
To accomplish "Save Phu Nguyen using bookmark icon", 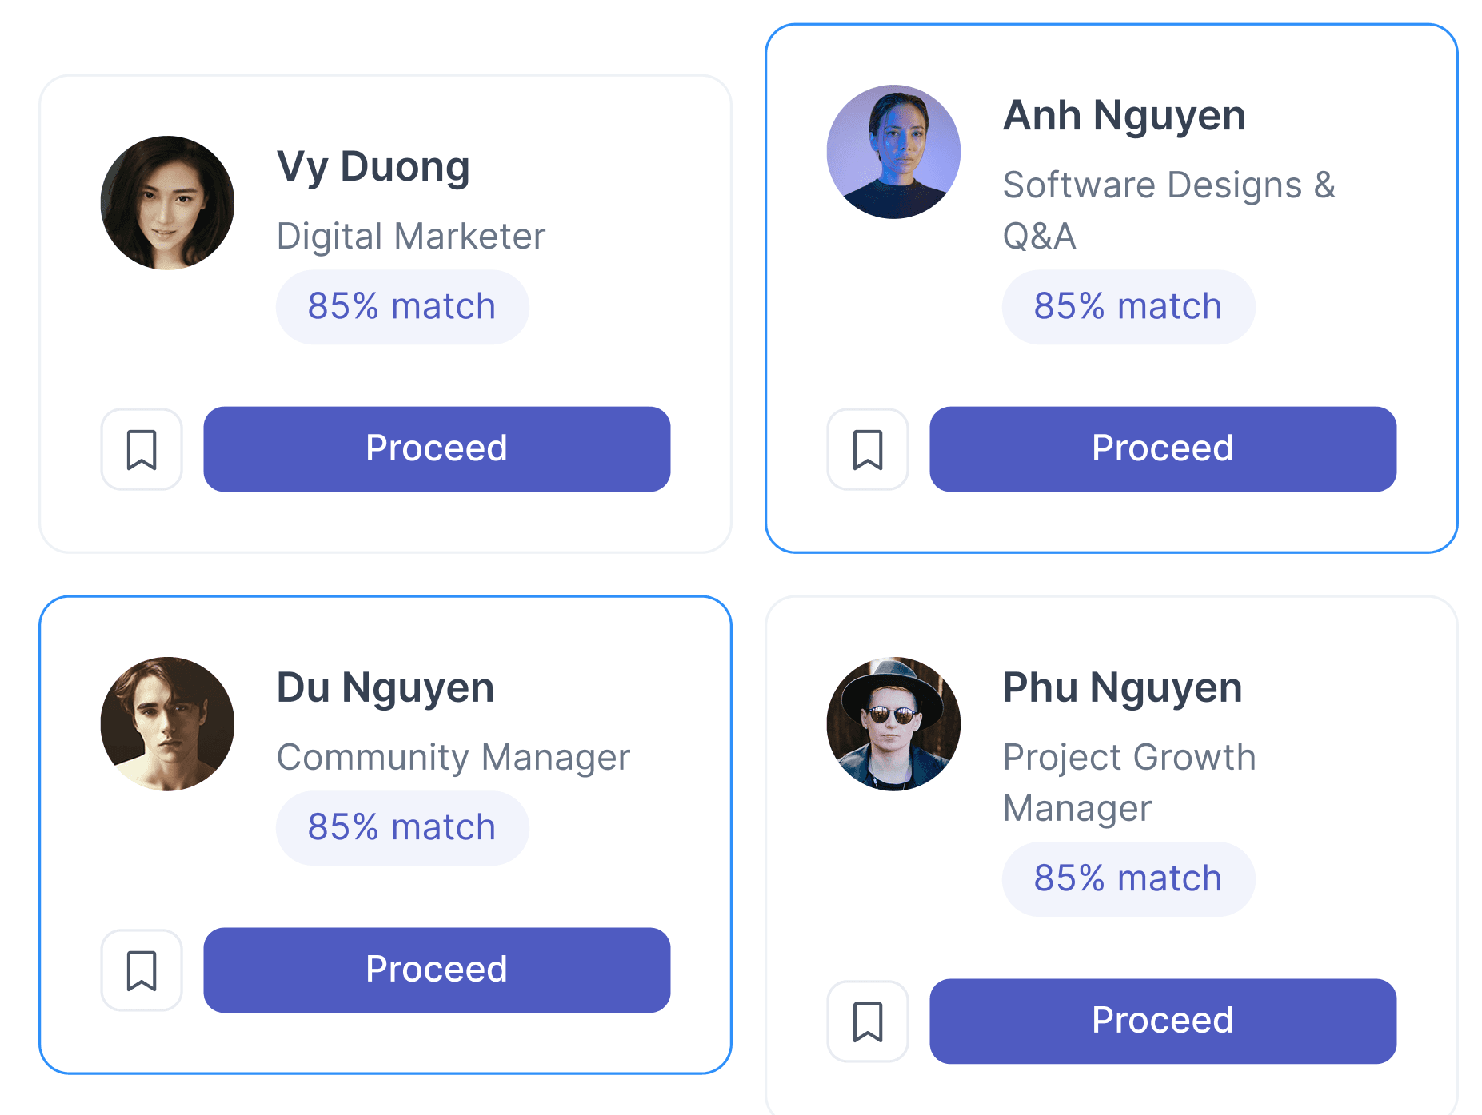I will [868, 1021].
